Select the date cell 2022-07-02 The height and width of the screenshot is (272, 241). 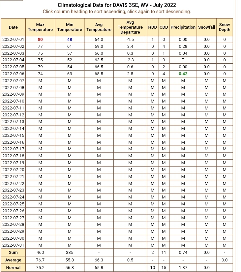click(13, 46)
